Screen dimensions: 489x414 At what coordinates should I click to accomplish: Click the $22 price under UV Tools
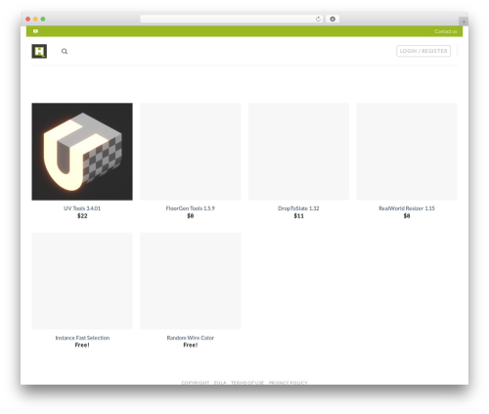(x=82, y=215)
